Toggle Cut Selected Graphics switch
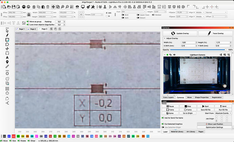Image resolution: width=234 pixels, height=142 pixels. coord(163,124)
